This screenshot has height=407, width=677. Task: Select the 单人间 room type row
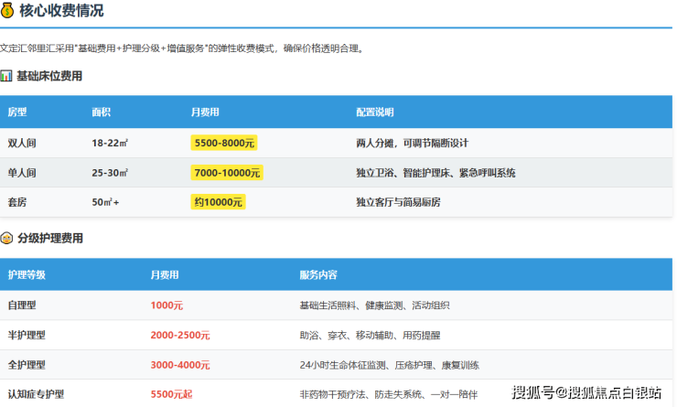(21, 173)
